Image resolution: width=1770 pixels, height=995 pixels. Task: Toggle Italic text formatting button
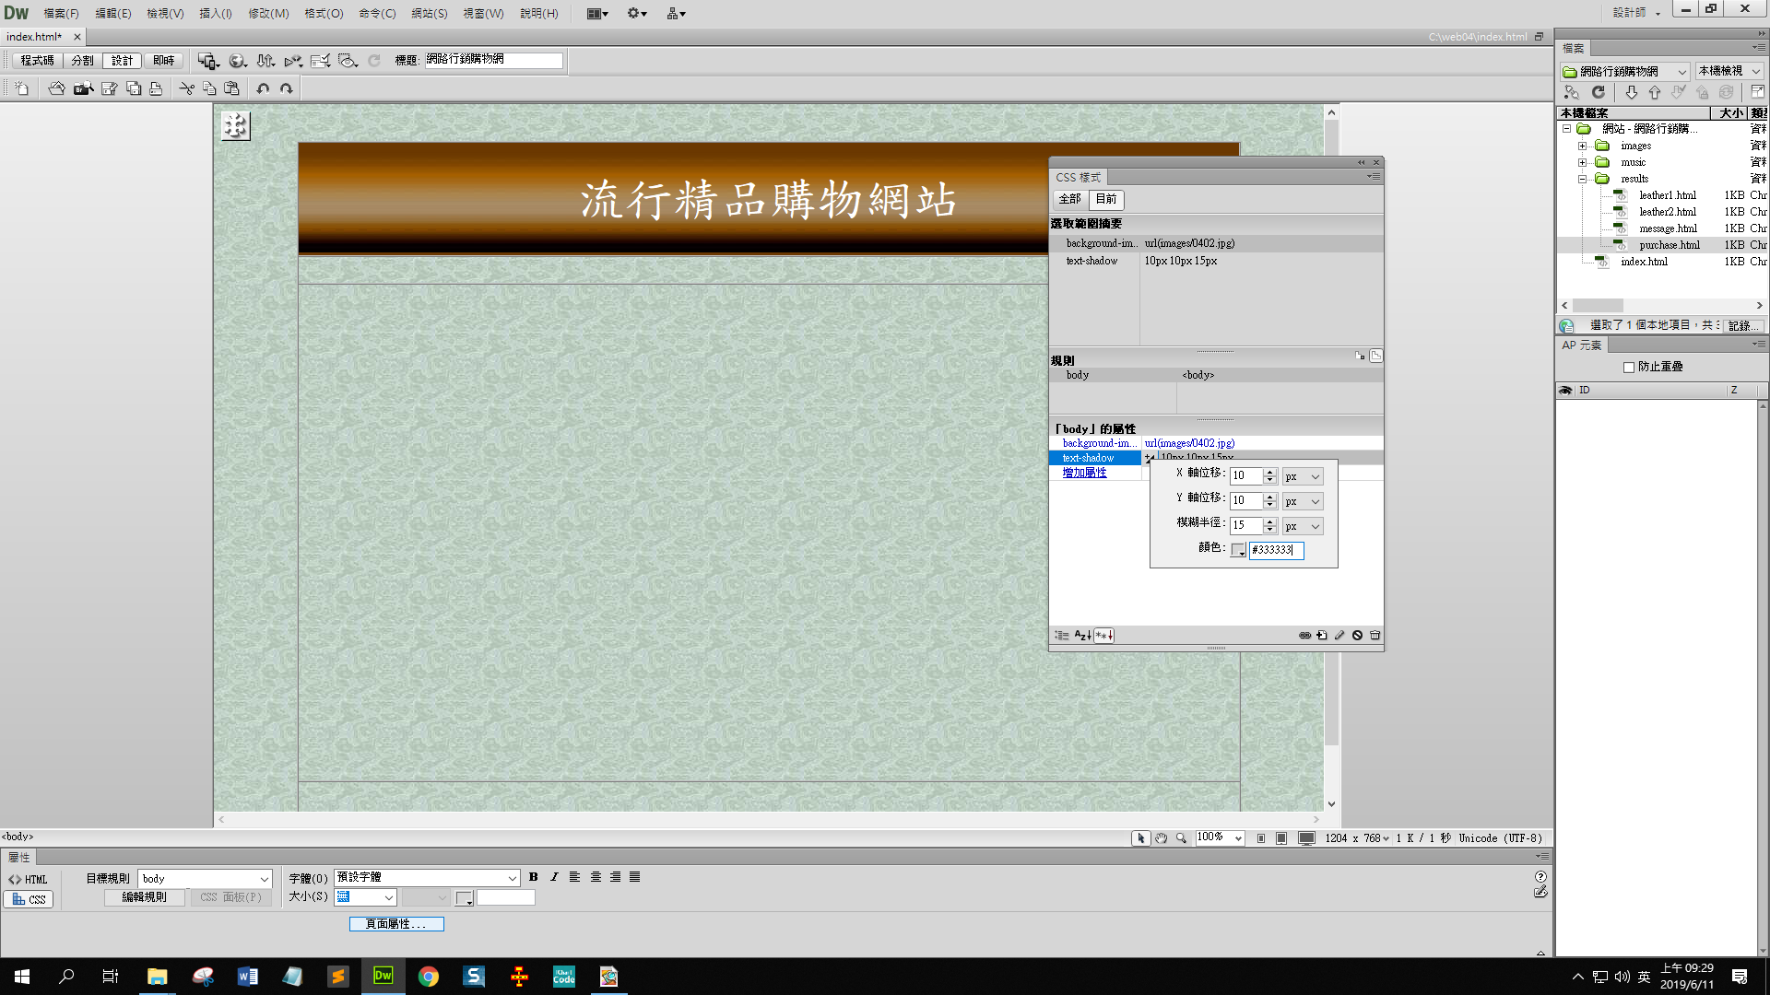(554, 877)
